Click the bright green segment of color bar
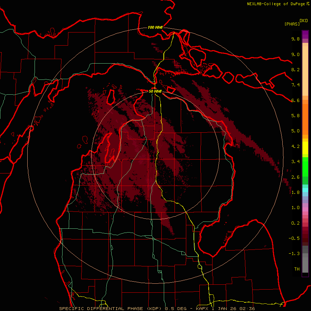 (305, 167)
